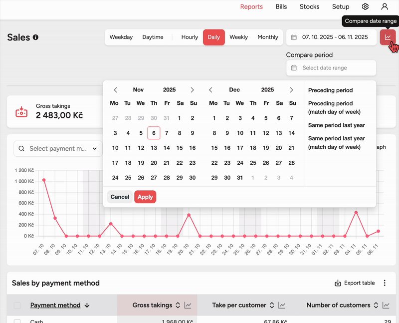Open the three-dot table options menu

[385, 283]
